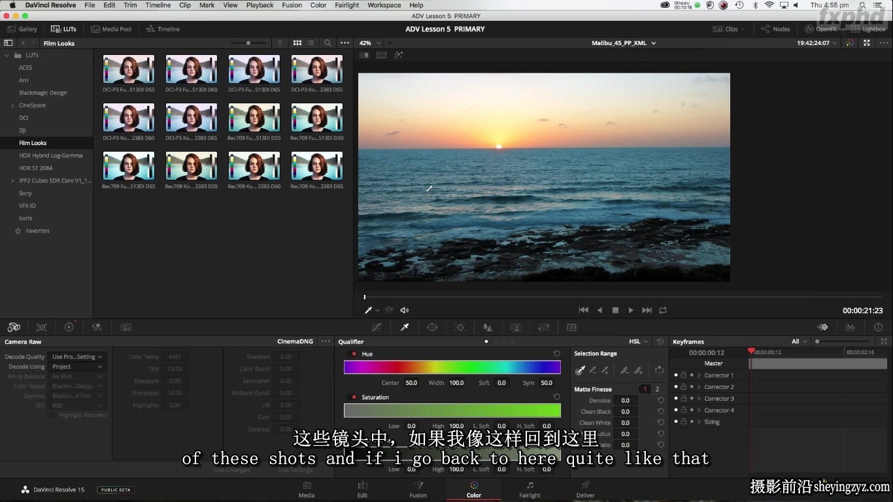Open the Sizing palette icon
Viewport: 893px width, 502px height.
pos(543,327)
